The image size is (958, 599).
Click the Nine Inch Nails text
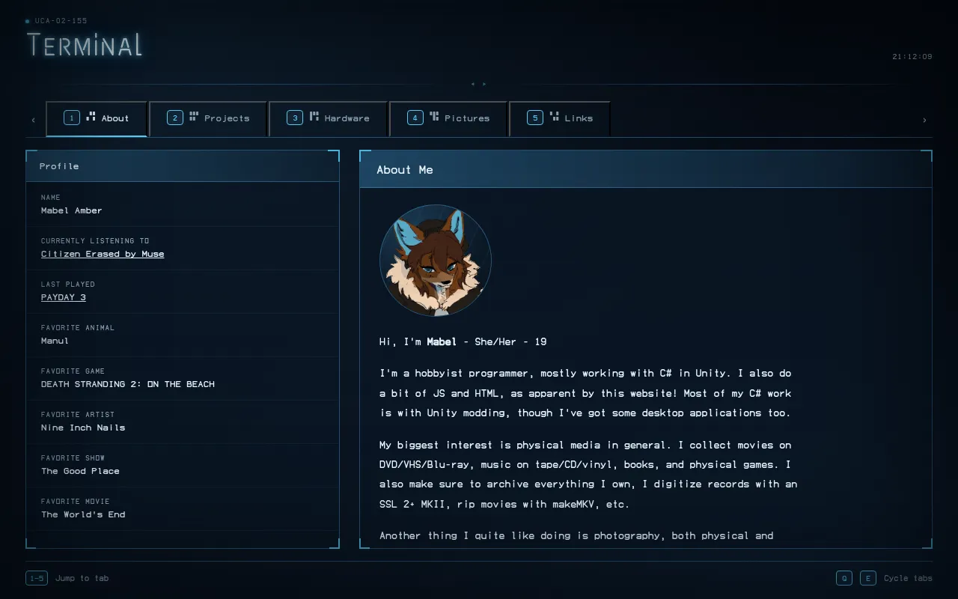(x=83, y=428)
